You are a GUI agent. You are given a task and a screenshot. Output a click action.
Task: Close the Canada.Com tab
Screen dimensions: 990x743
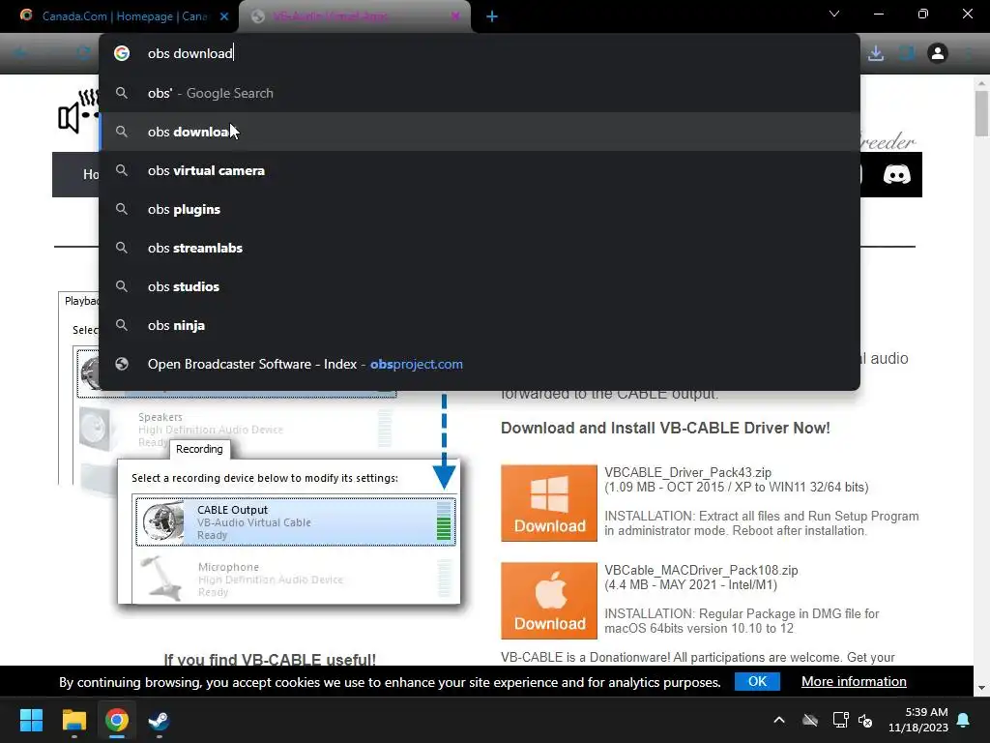pos(224,16)
